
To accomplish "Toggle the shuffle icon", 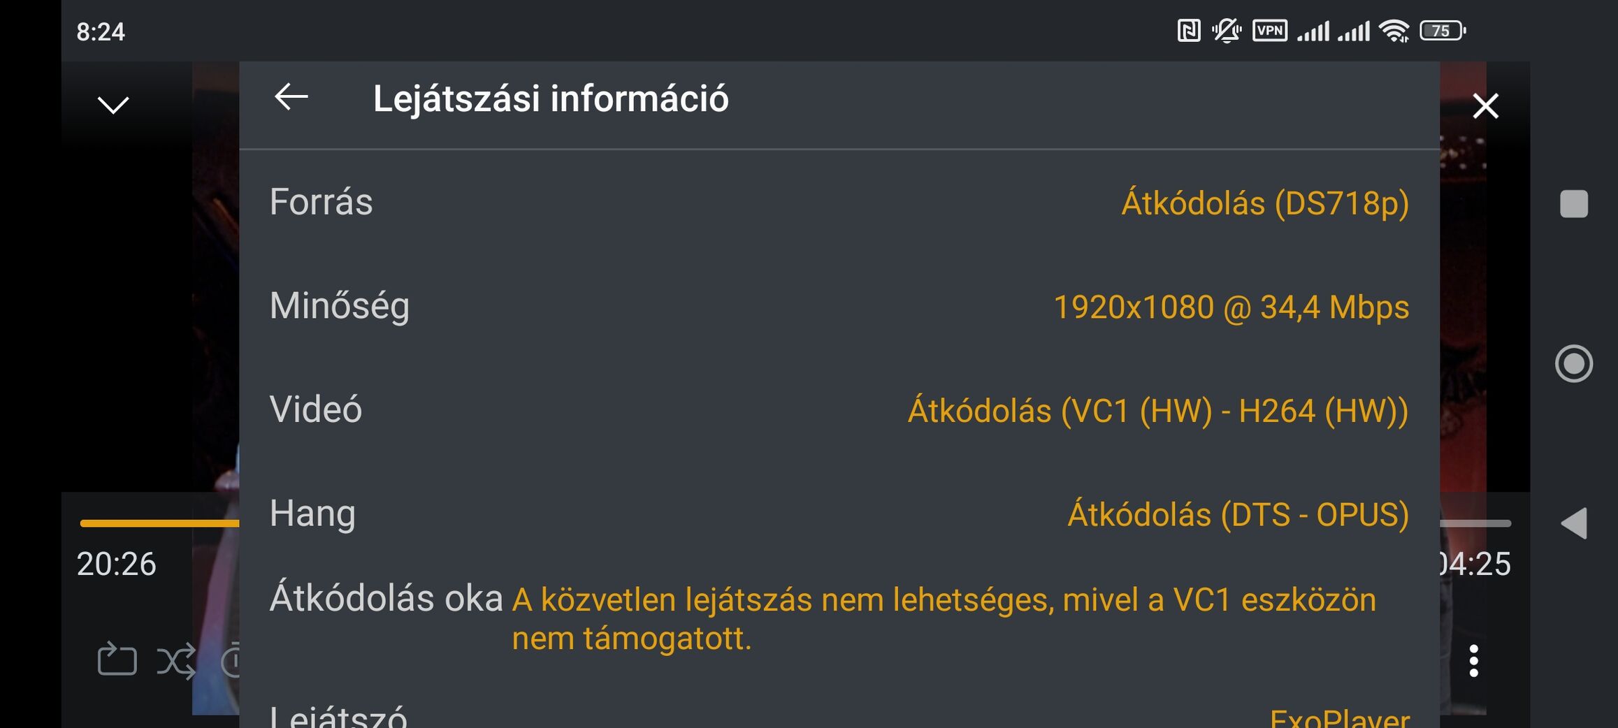I will [x=176, y=661].
